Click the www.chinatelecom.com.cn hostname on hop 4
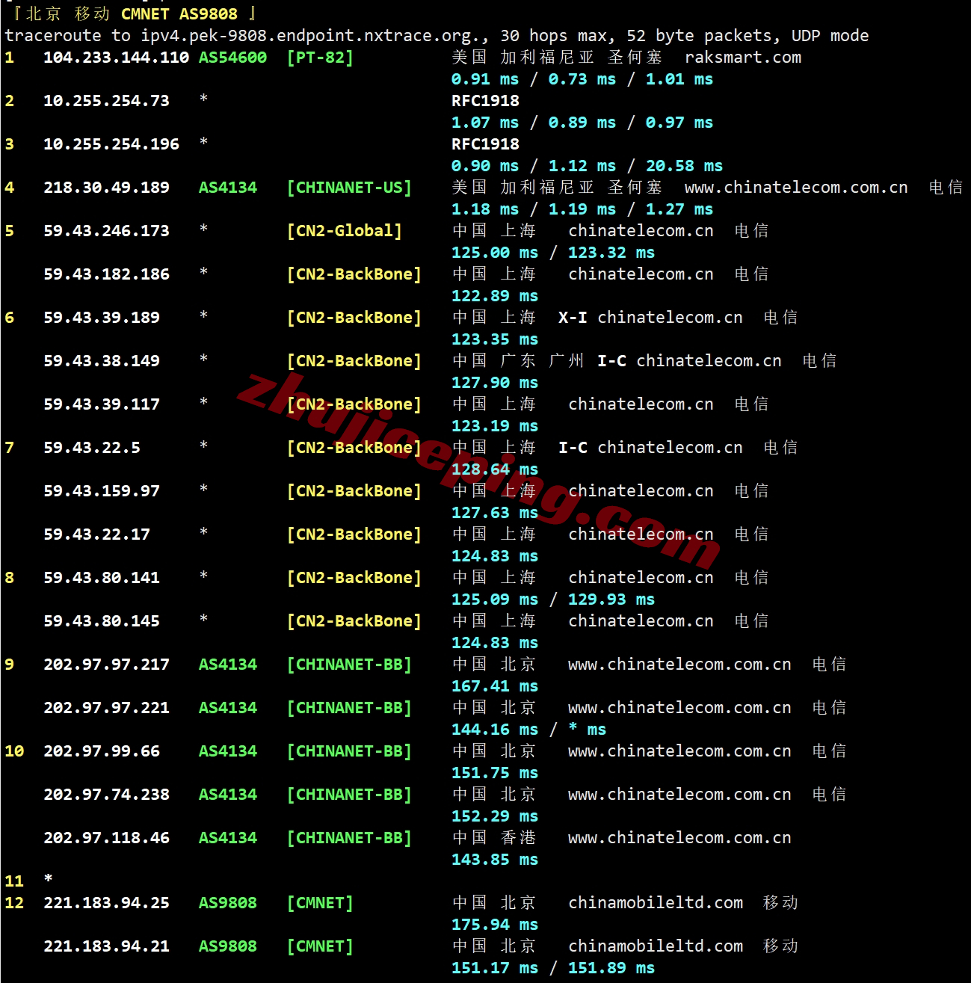971x983 pixels. [x=796, y=188]
